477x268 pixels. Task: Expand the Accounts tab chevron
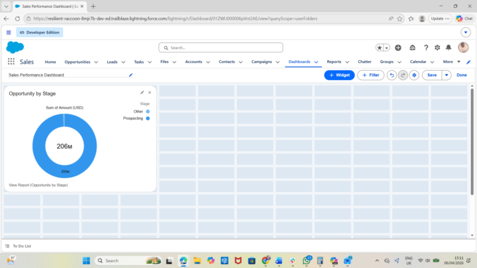pos(208,62)
